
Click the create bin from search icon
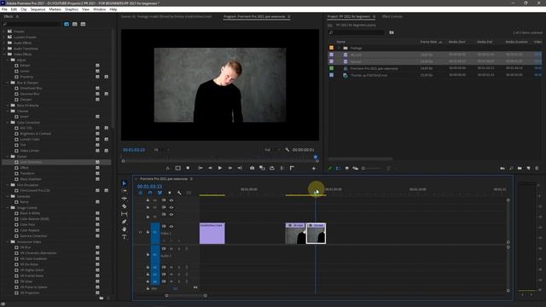pyautogui.click(x=392, y=32)
